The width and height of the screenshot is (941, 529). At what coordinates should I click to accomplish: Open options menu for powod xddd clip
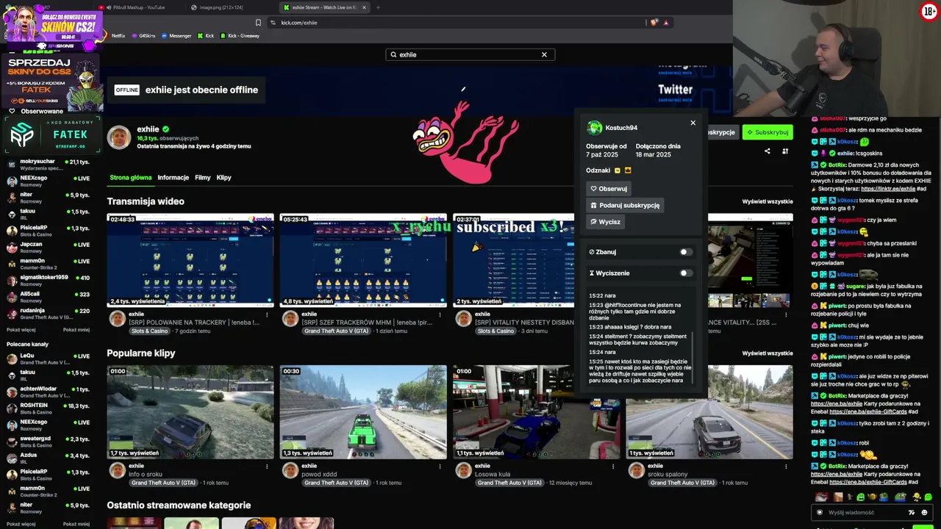click(440, 466)
